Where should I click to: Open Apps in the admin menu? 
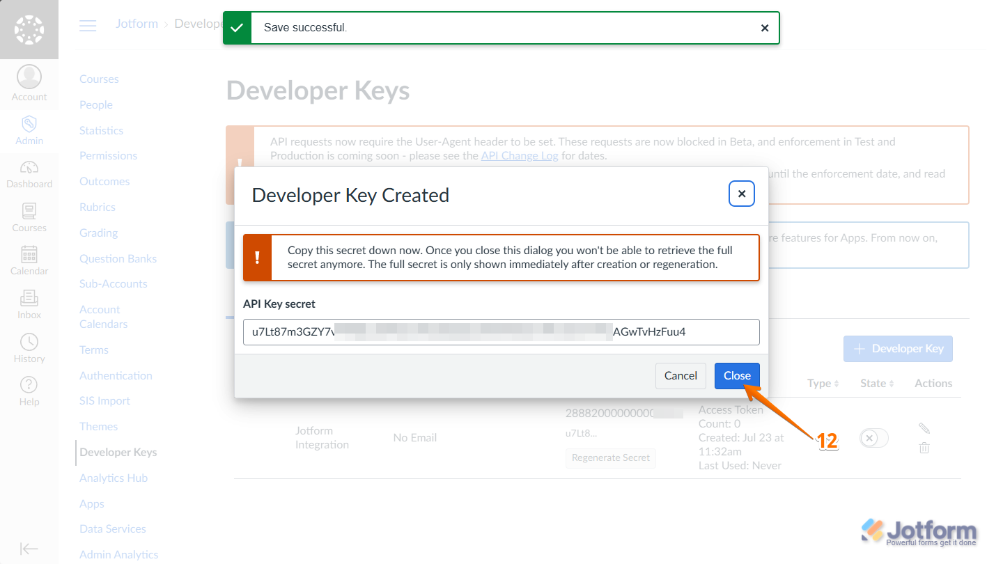point(92,504)
